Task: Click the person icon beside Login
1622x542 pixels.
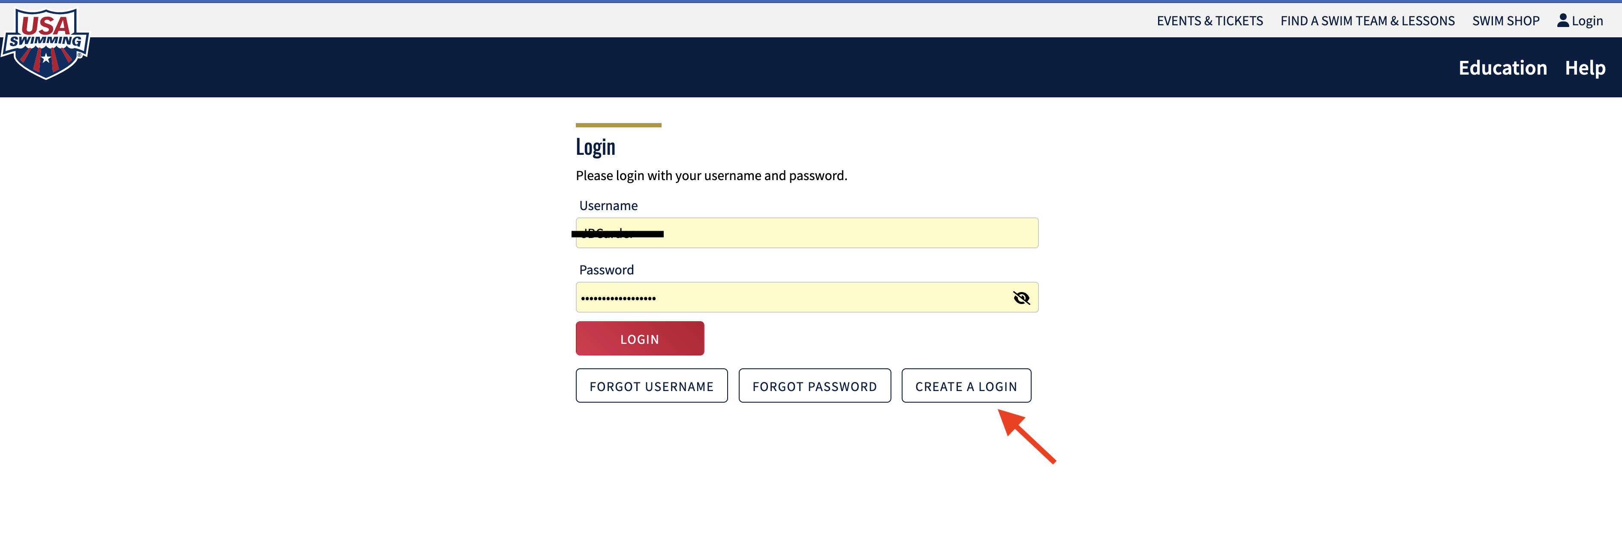Action: [1562, 20]
